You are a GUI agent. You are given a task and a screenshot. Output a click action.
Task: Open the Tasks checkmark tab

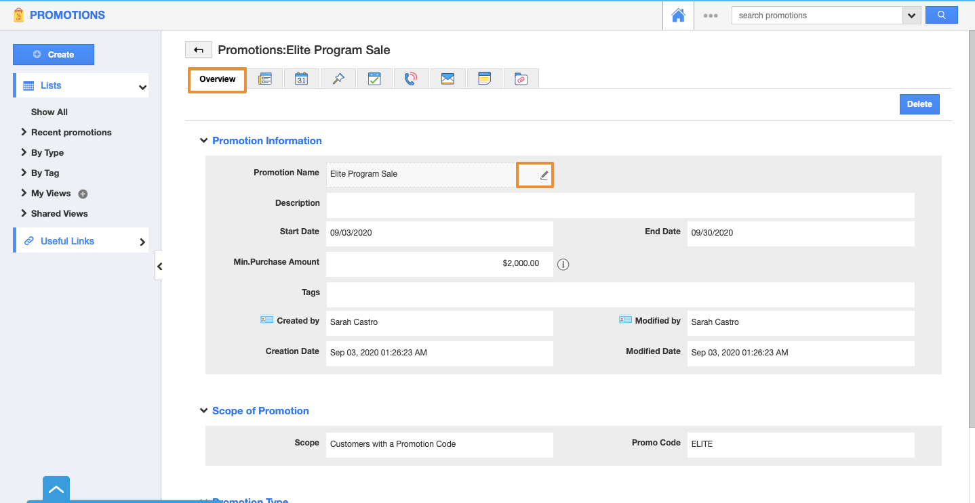[x=374, y=79]
